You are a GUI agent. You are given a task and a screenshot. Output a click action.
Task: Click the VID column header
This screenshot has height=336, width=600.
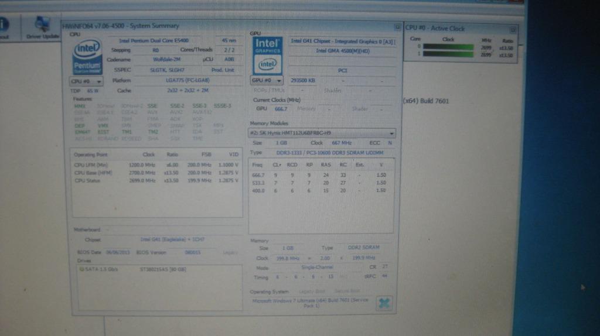[233, 155]
